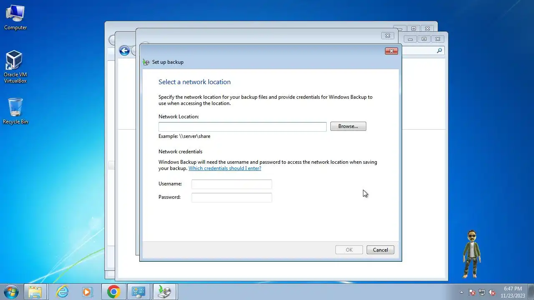Click the Set up backup title icon
Image resolution: width=534 pixels, height=300 pixels.
tap(146, 62)
